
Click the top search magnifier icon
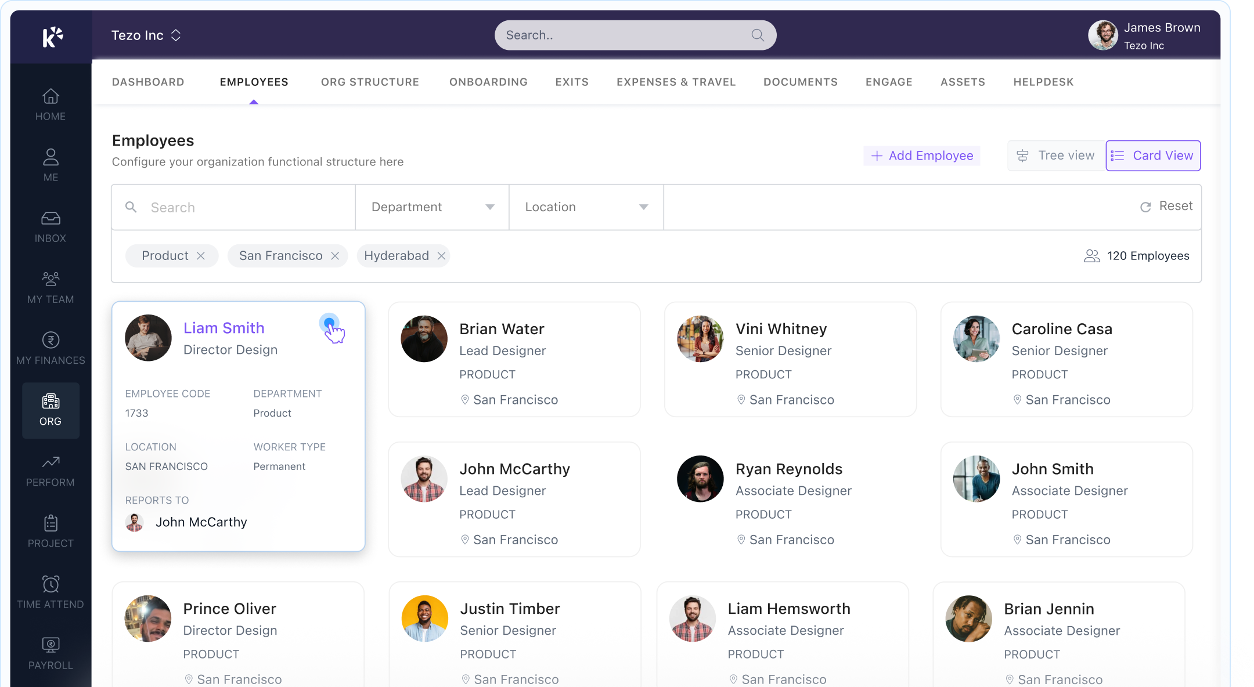(758, 35)
